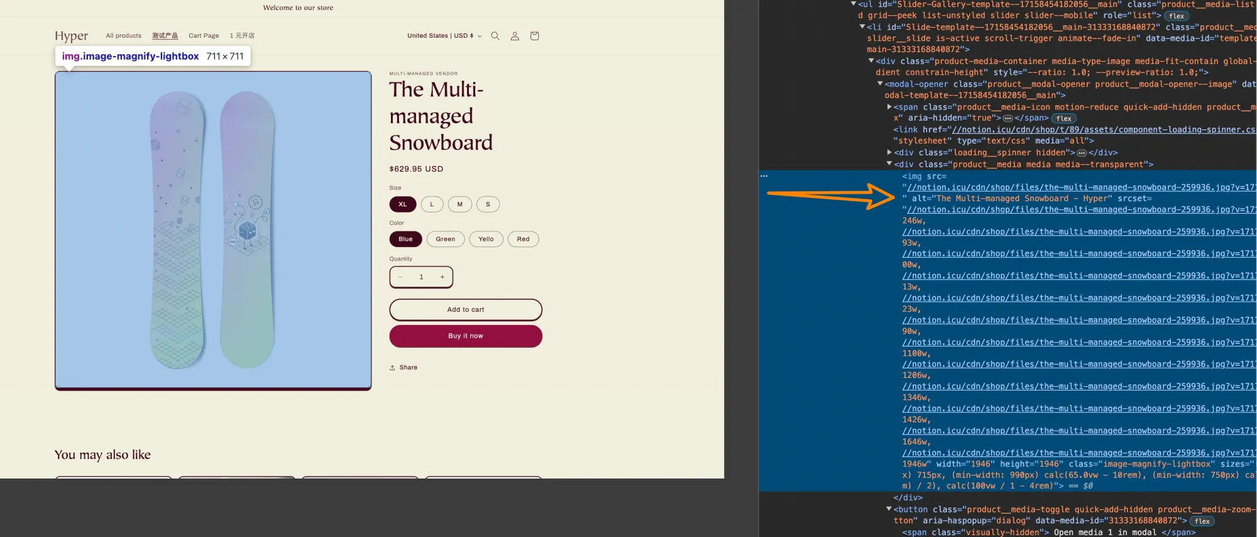The height and width of the screenshot is (537, 1257).
Task: Click the Add to cart button
Action: tap(466, 309)
